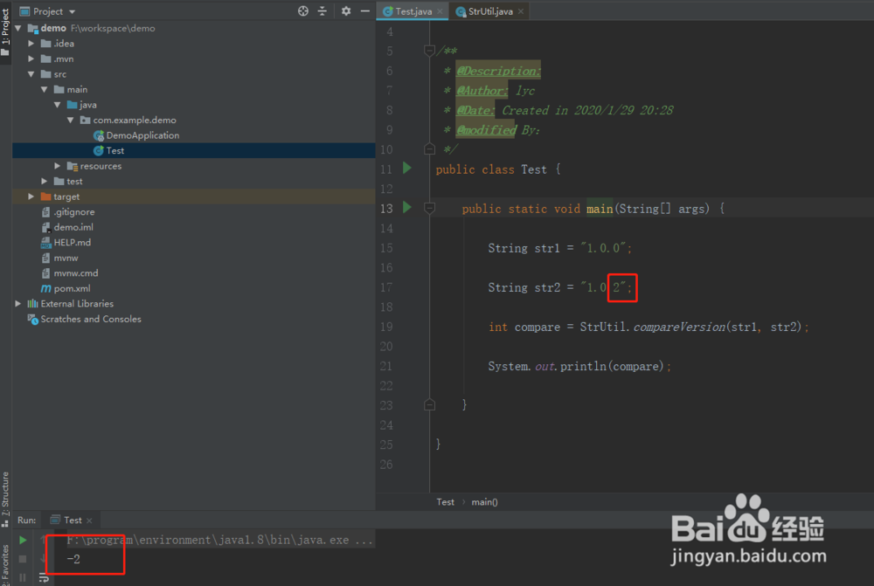Click line number 13 in gutter
This screenshot has height=586, width=874.
386,209
